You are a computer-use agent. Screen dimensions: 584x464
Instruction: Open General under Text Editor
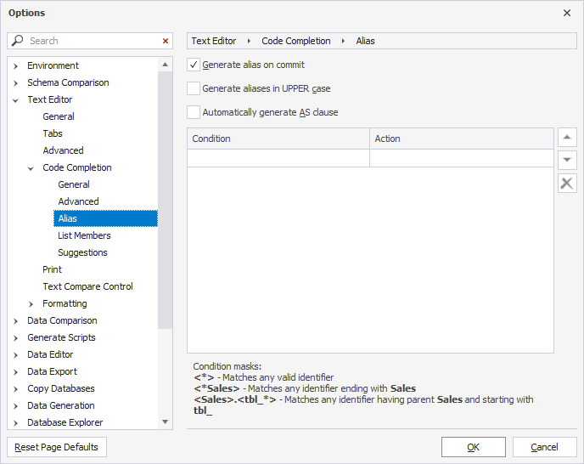point(59,116)
